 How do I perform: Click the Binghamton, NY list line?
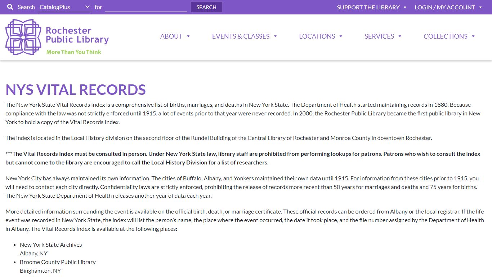point(40,271)
